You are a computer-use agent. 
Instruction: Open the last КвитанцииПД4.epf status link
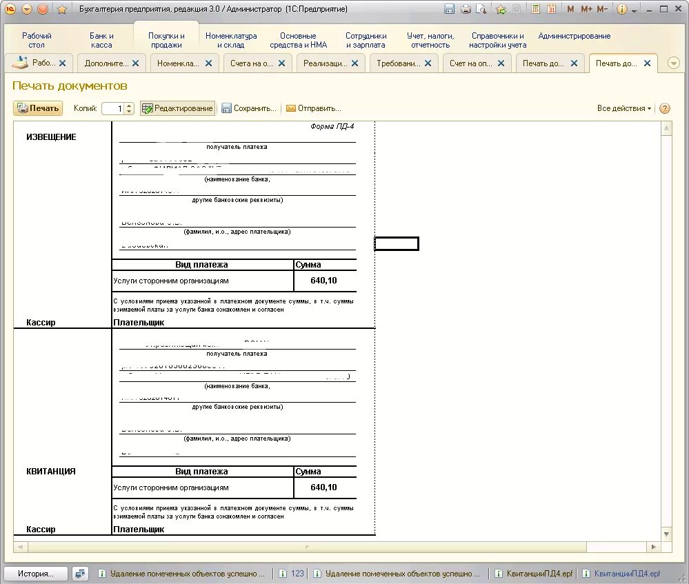pyautogui.click(x=622, y=574)
